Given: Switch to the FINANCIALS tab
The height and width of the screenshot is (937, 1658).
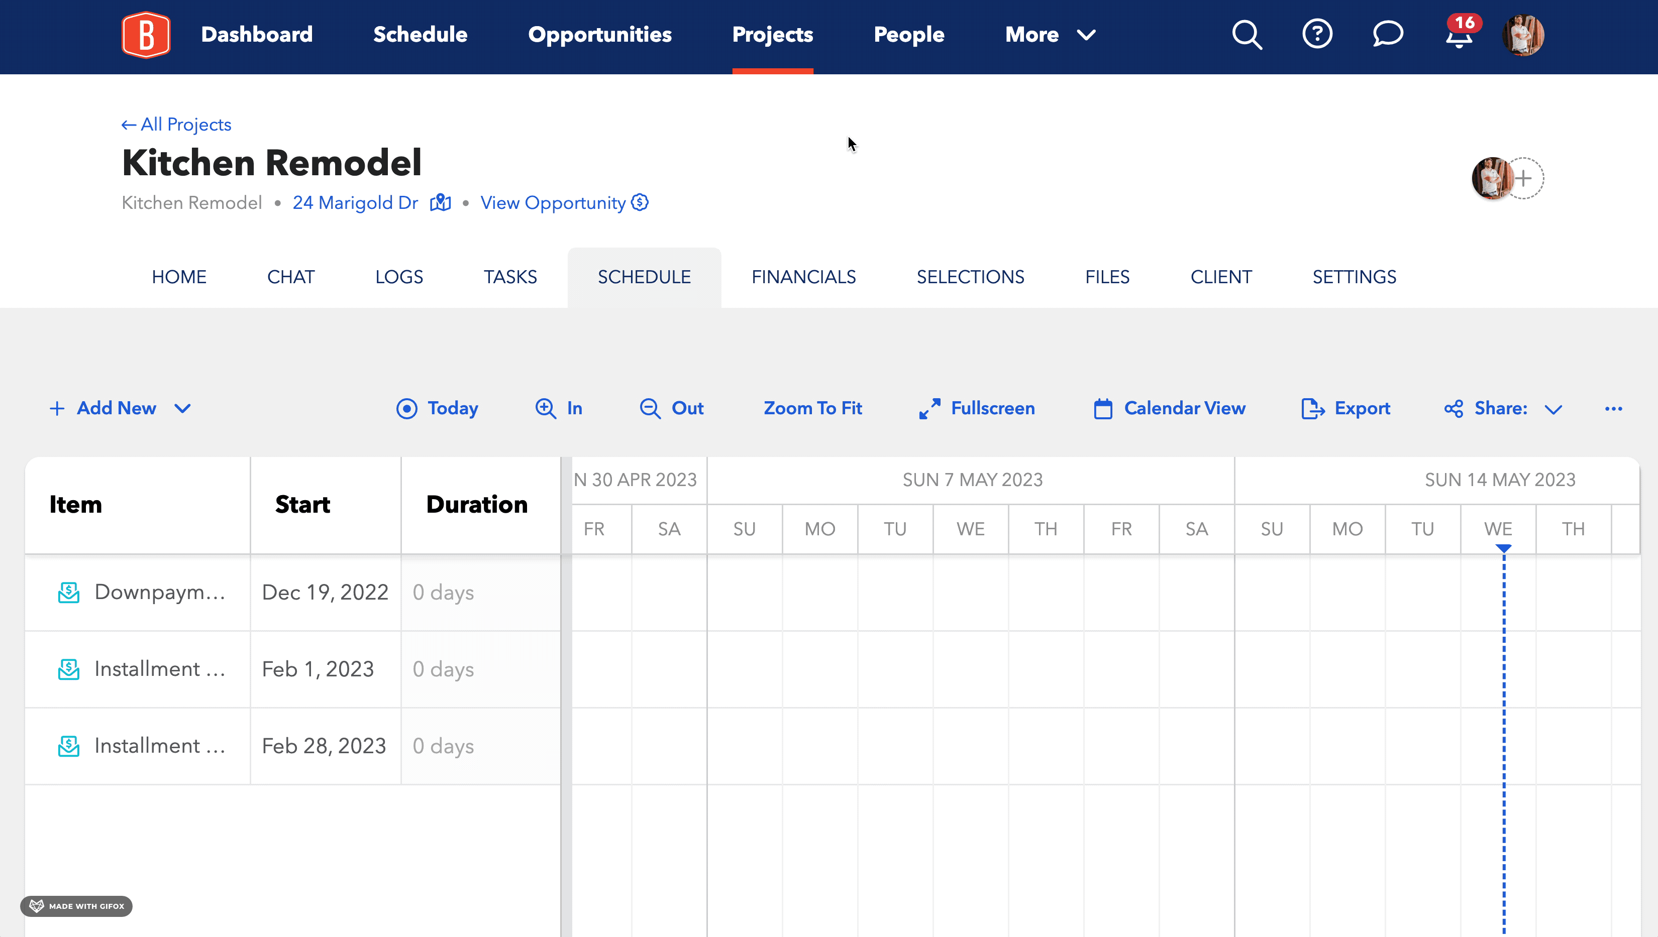Looking at the screenshot, I should (x=803, y=277).
